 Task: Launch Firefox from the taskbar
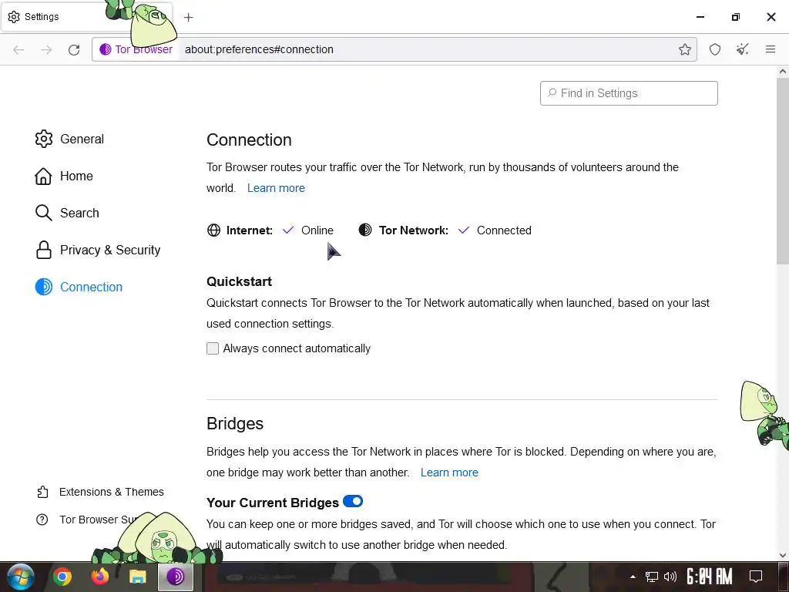pyautogui.click(x=99, y=577)
